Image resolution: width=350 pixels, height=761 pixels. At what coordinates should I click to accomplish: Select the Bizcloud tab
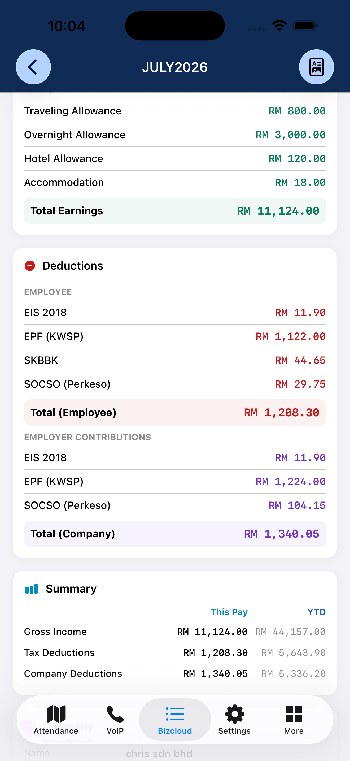click(175, 720)
